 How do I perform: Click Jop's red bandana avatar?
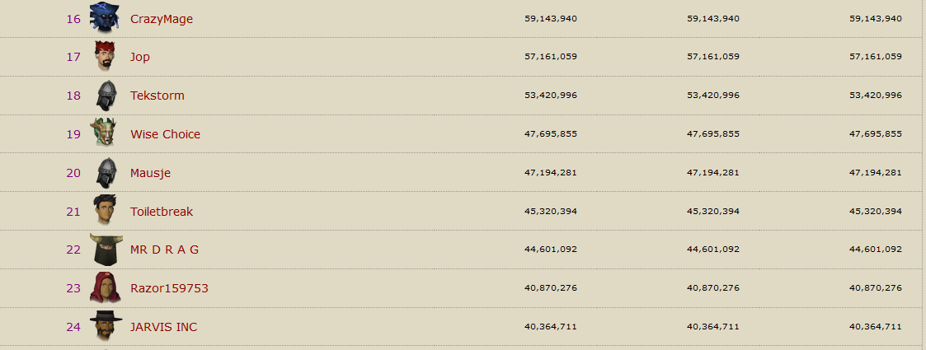point(104,57)
